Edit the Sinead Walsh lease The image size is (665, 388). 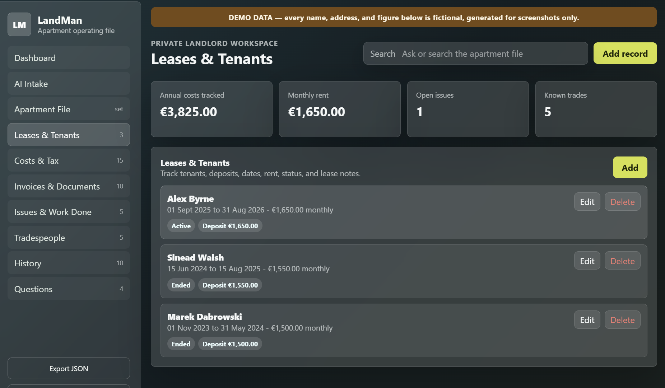(587, 261)
